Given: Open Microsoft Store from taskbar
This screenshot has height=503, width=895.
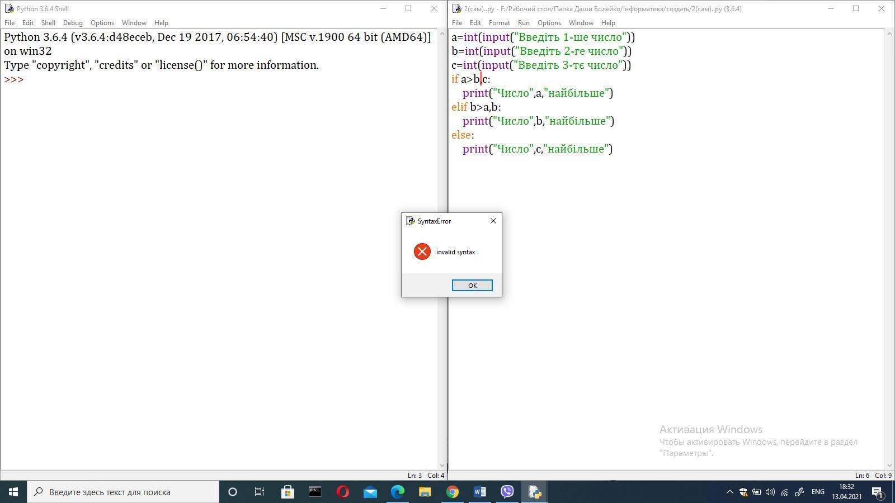Looking at the screenshot, I should 288,492.
